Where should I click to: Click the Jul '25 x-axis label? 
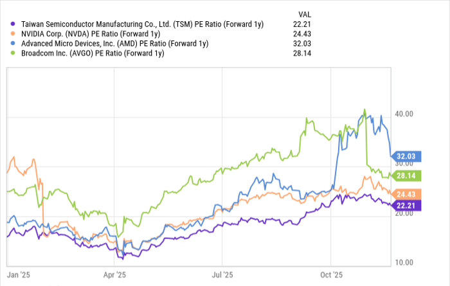[x=222, y=274]
